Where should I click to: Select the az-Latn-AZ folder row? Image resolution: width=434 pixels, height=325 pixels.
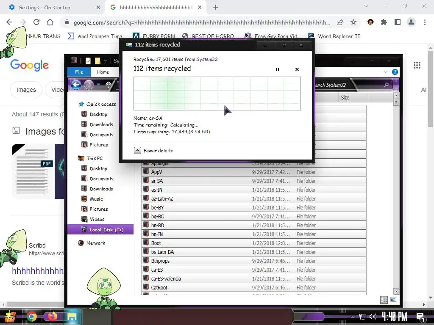click(x=254, y=199)
